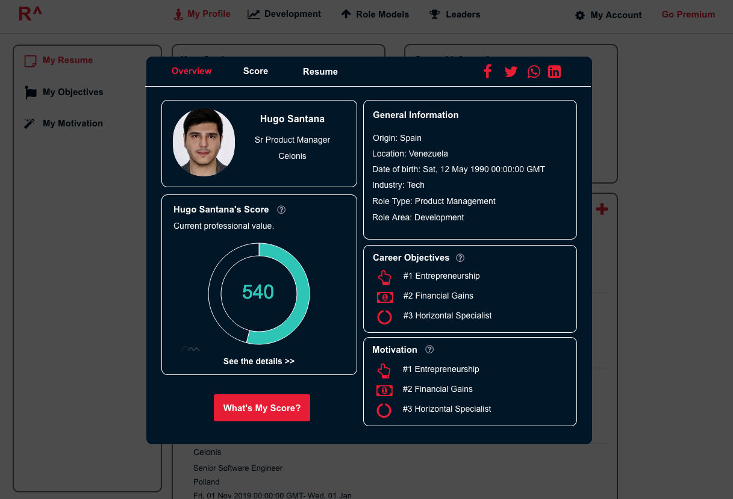Click the Development chart icon

coord(254,14)
